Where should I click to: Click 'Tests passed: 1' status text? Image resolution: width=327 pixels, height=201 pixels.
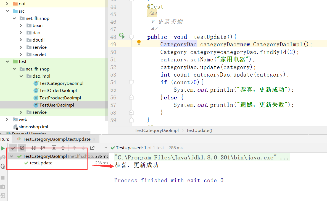[x=131, y=148]
